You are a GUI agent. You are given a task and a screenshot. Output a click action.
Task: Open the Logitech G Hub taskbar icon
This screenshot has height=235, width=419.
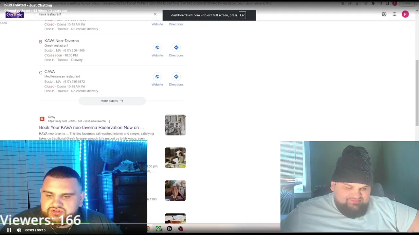tap(170, 229)
